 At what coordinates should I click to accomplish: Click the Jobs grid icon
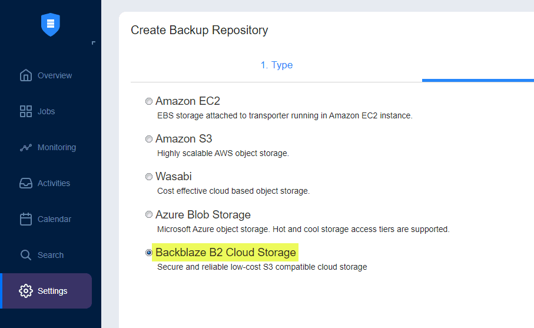pos(26,111)
